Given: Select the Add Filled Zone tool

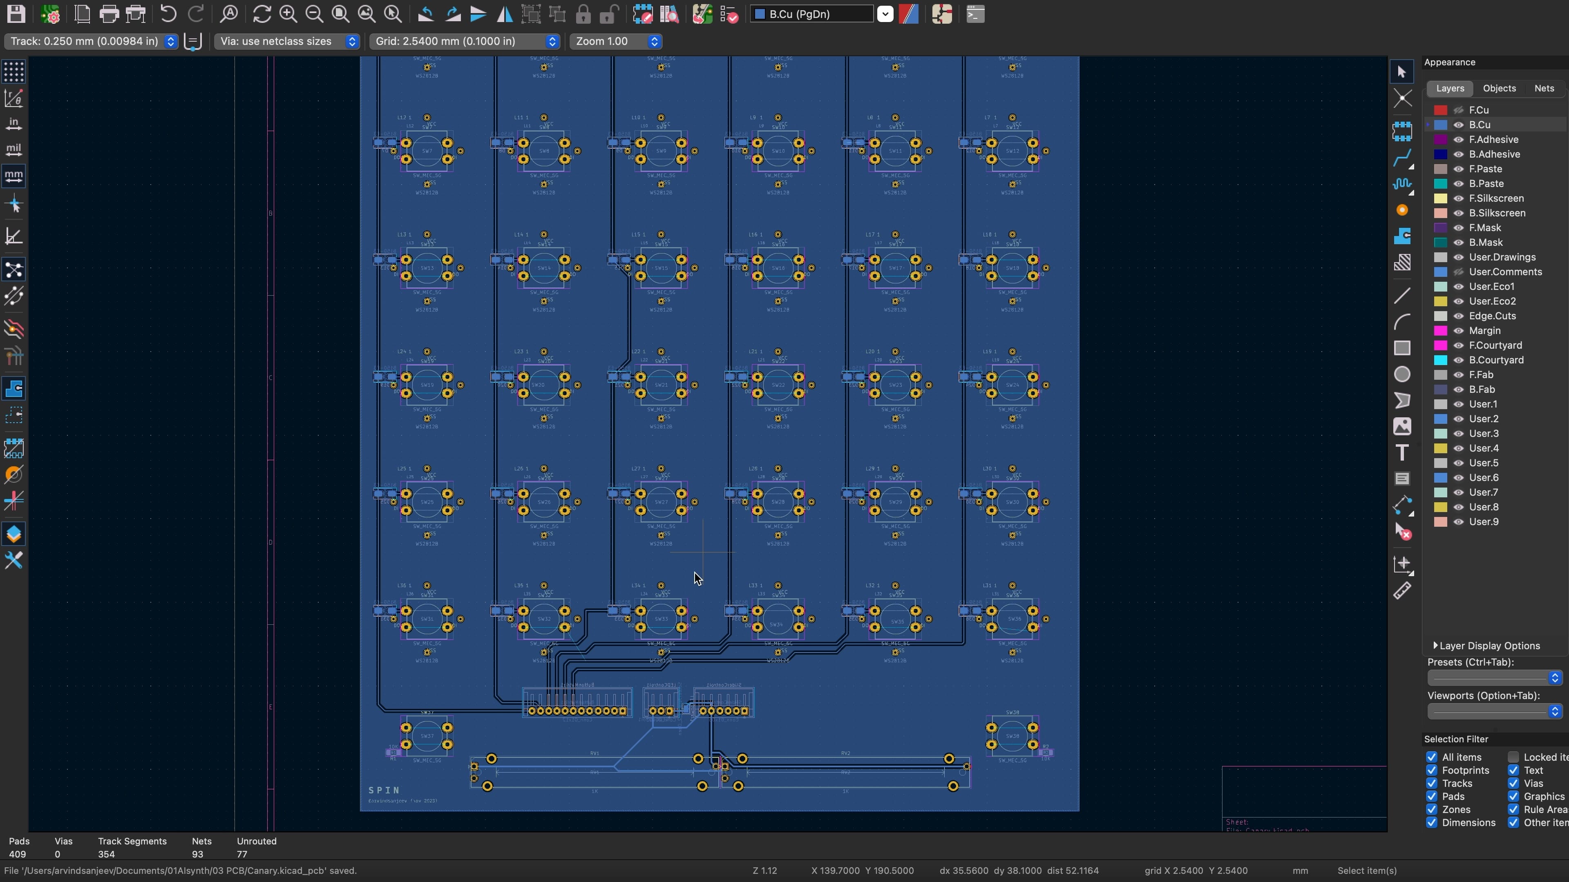Looking at the screenshot, I should coord(1402,236).
